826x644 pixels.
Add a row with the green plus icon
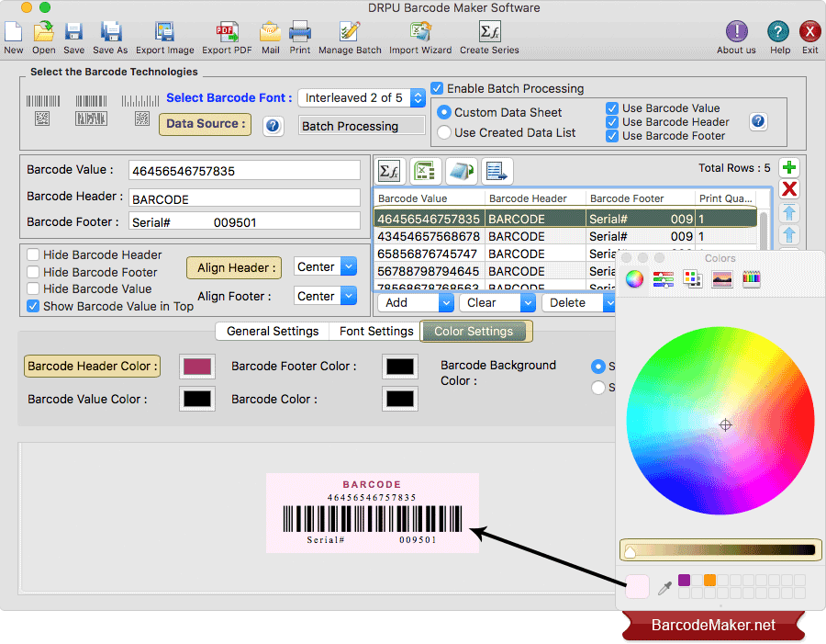(x=788, y=168)
